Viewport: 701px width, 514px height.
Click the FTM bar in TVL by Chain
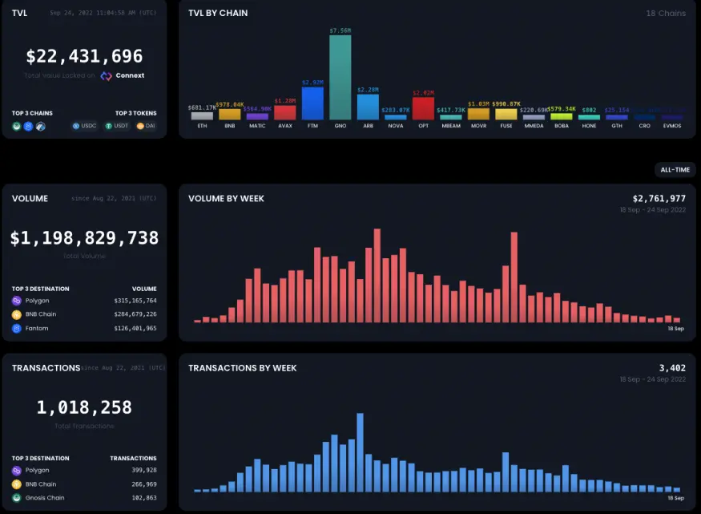pyautogui.click(x=312, y=103)
